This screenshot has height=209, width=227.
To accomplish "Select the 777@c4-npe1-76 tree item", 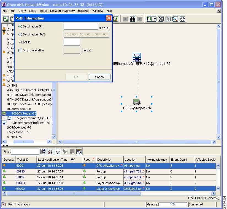I will pyautogui.click(x=18, y=132).
